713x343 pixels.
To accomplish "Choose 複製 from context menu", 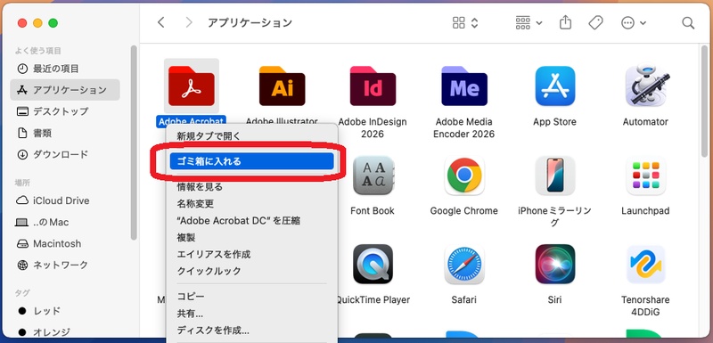I will 251,237.
